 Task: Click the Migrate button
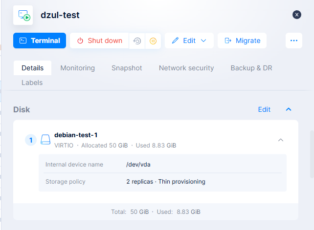[x=242, y=41]
